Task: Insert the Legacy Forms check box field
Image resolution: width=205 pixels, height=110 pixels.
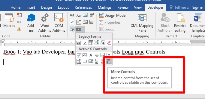Action: 85,42
